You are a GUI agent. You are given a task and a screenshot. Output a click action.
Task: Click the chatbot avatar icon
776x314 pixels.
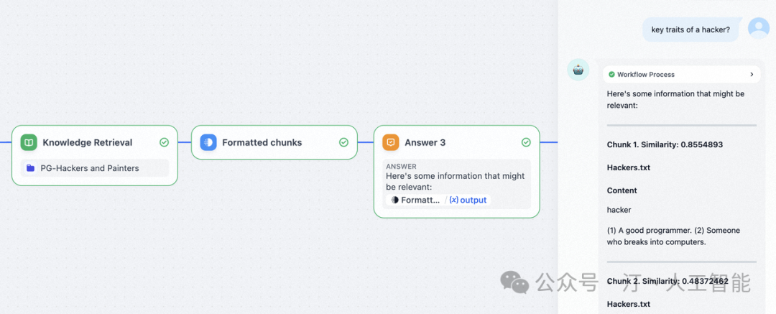point(578,70)
